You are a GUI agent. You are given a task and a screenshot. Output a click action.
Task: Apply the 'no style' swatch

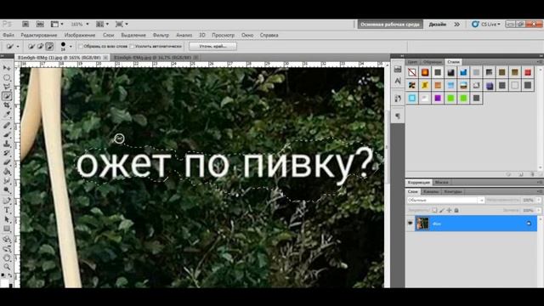[412, 72]
